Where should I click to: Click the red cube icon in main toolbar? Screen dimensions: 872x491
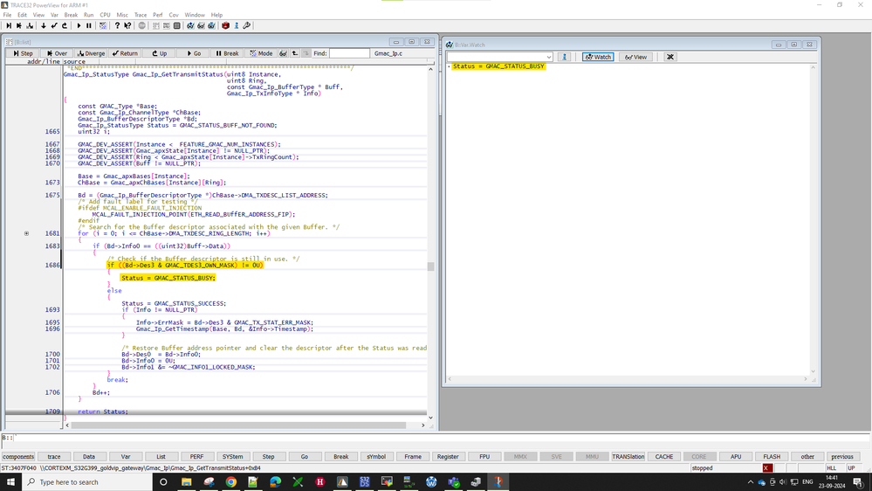225,25
